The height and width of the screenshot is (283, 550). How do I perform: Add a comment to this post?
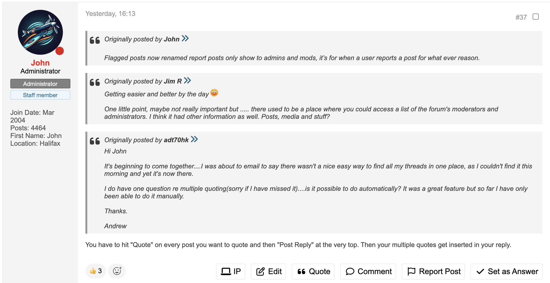tap(368, 271)
